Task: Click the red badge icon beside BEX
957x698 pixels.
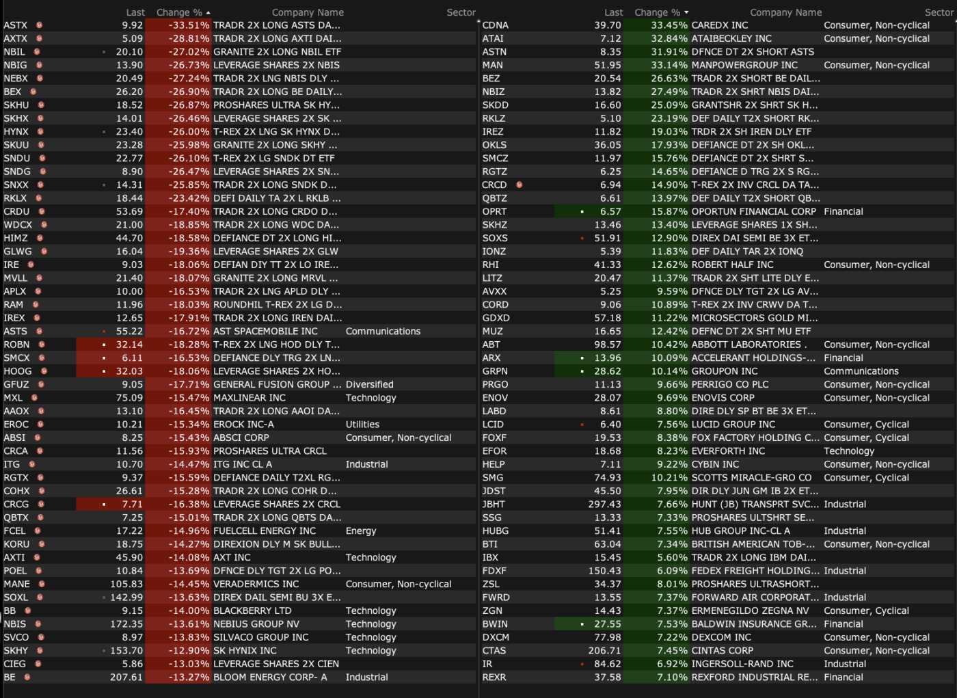Action: 33,92
